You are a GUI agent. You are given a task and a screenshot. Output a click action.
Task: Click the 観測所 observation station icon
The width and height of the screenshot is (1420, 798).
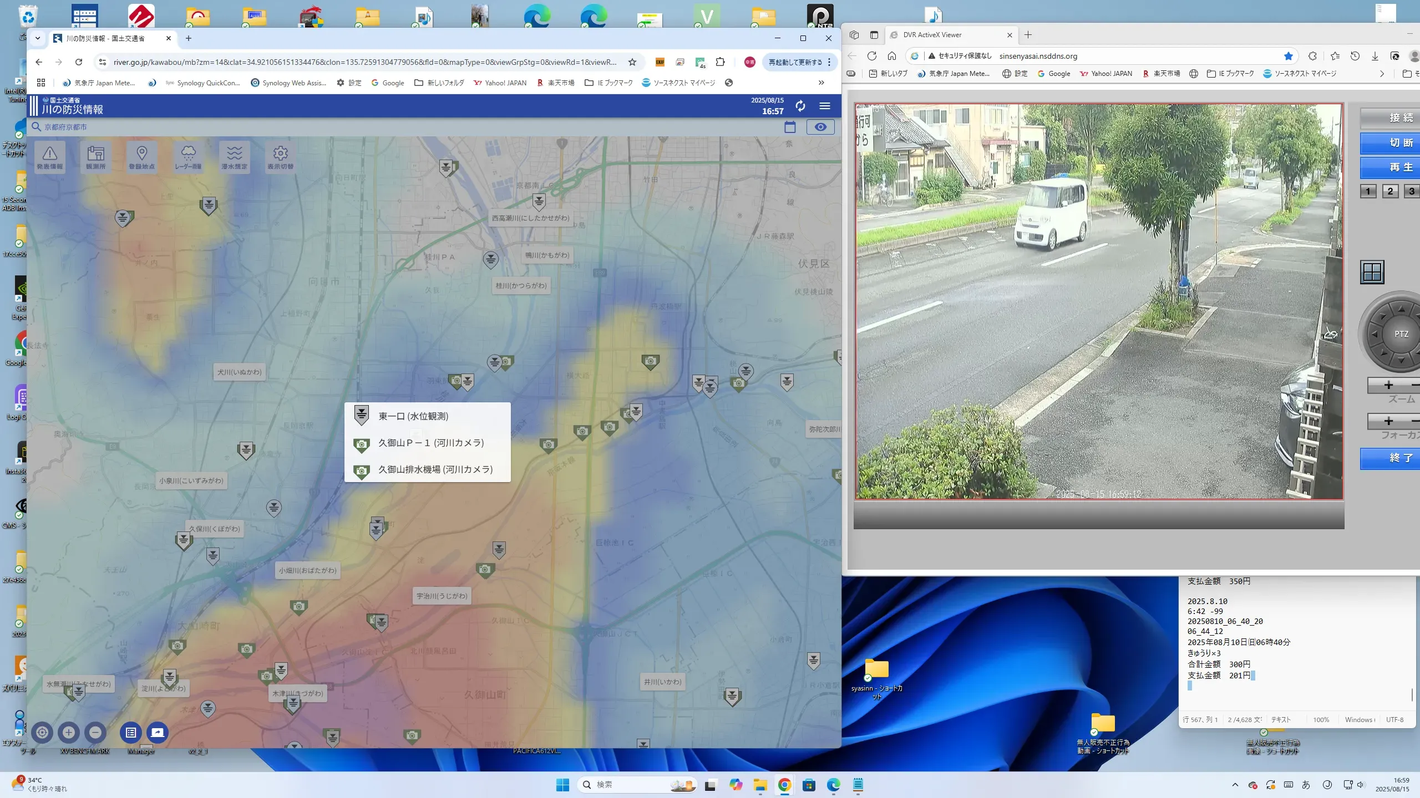[95, 157]
